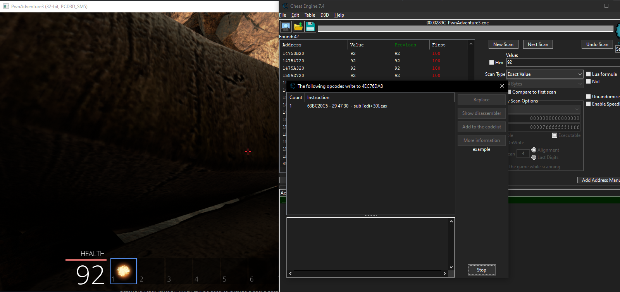Open the value type Bytes dropdown

click(x=546, y=84)
